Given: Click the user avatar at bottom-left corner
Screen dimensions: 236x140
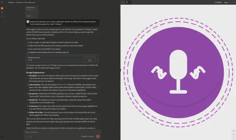Looking at the screenshot, I should point(2,137).
